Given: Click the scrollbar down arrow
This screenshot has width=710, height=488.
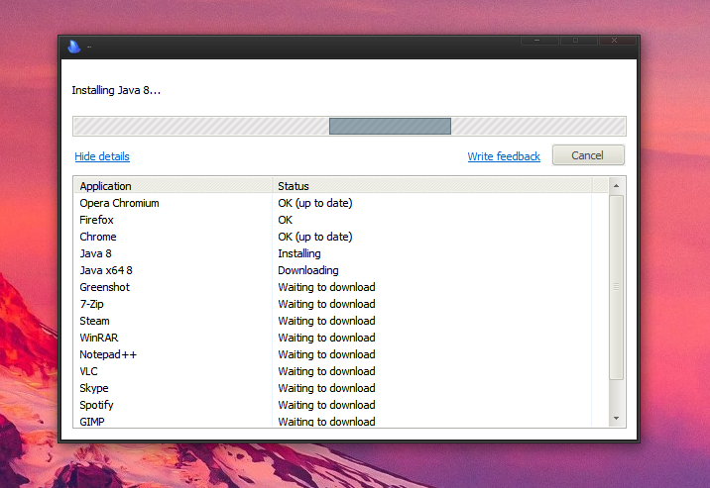Looking at the screenshot, I should pos(616,419).
